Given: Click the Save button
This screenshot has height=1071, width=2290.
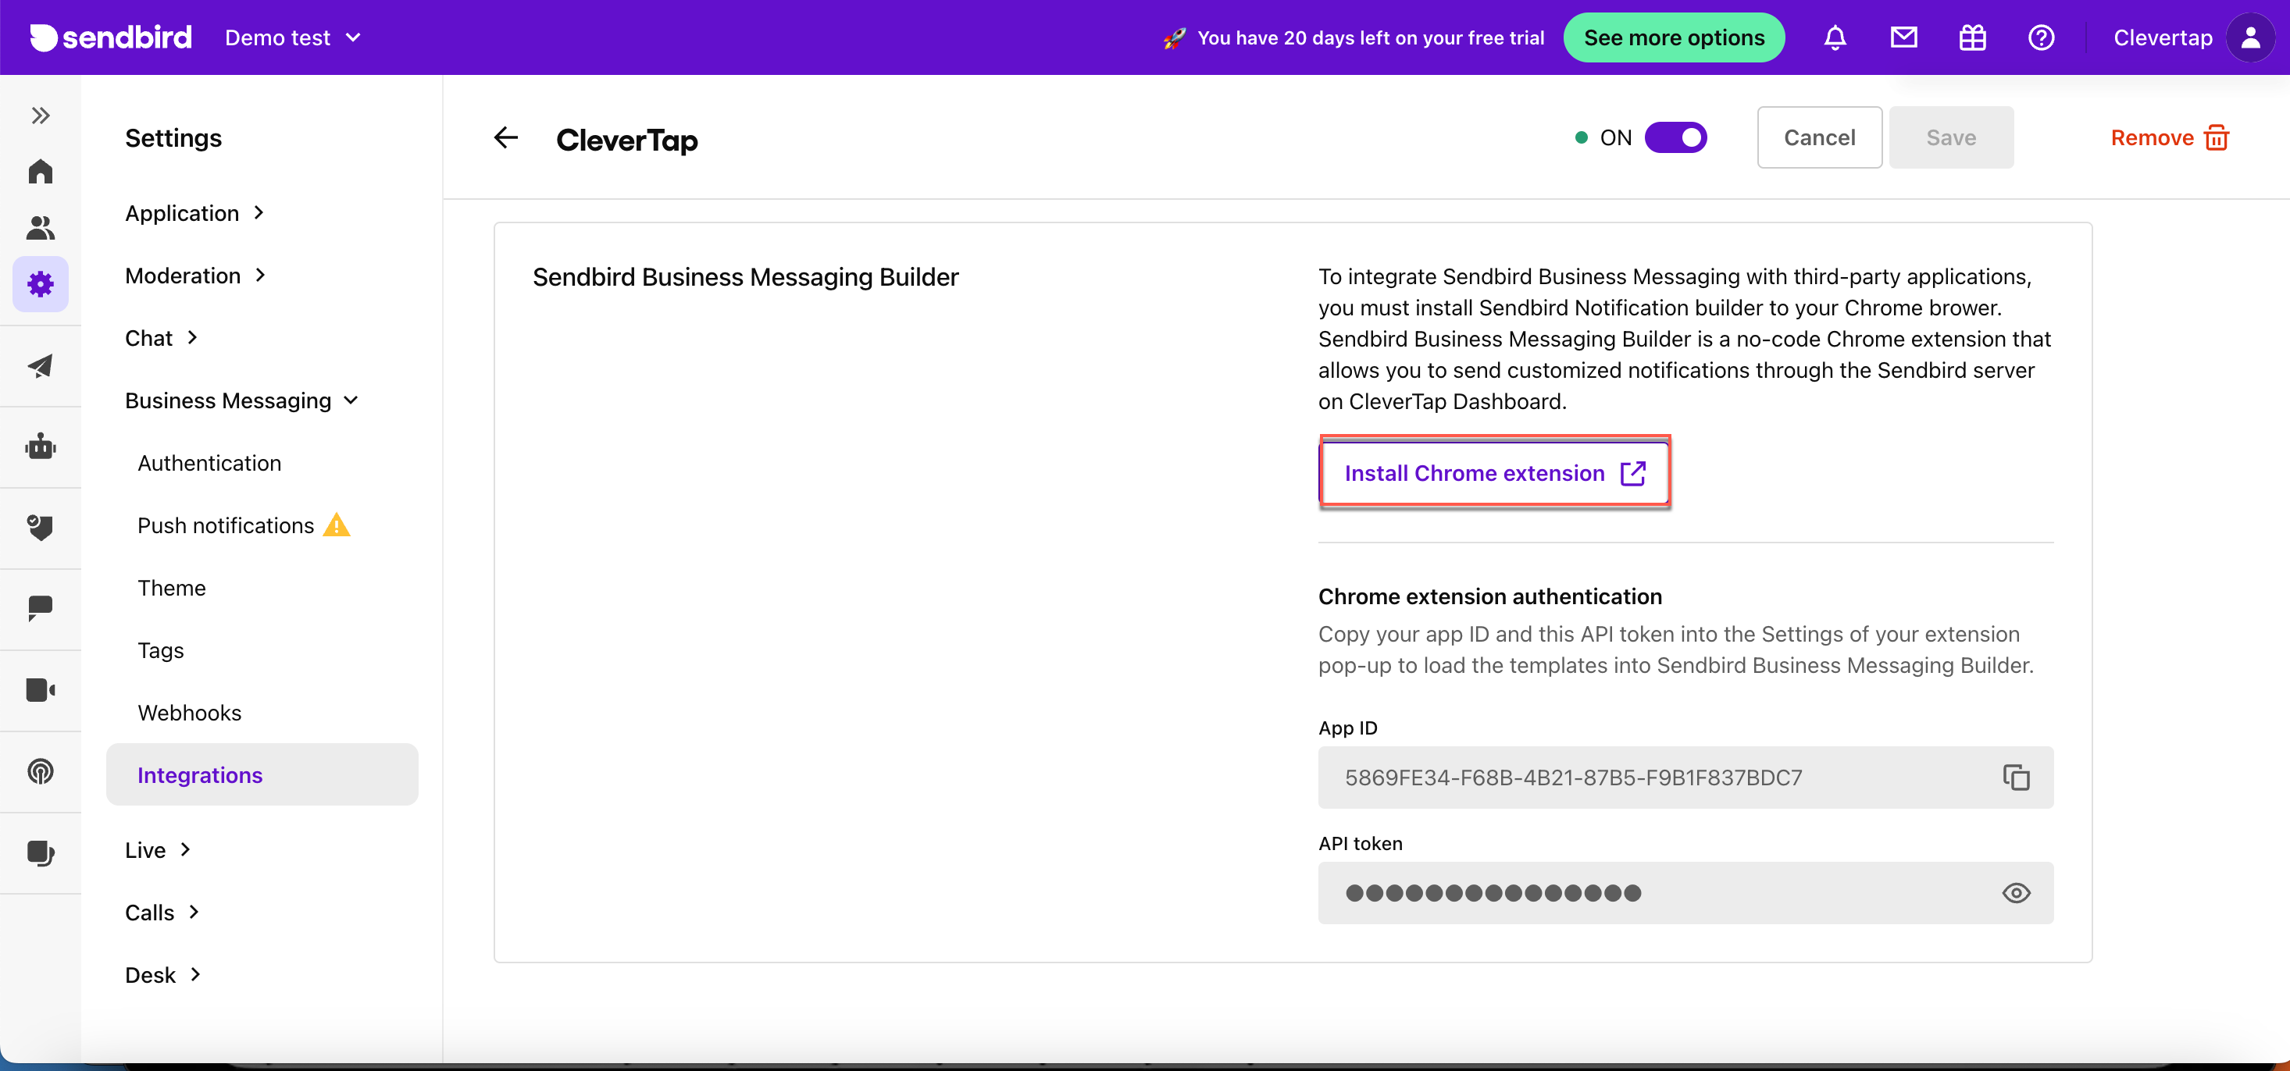Looking at the screenshot, I should coord(1950,137).
